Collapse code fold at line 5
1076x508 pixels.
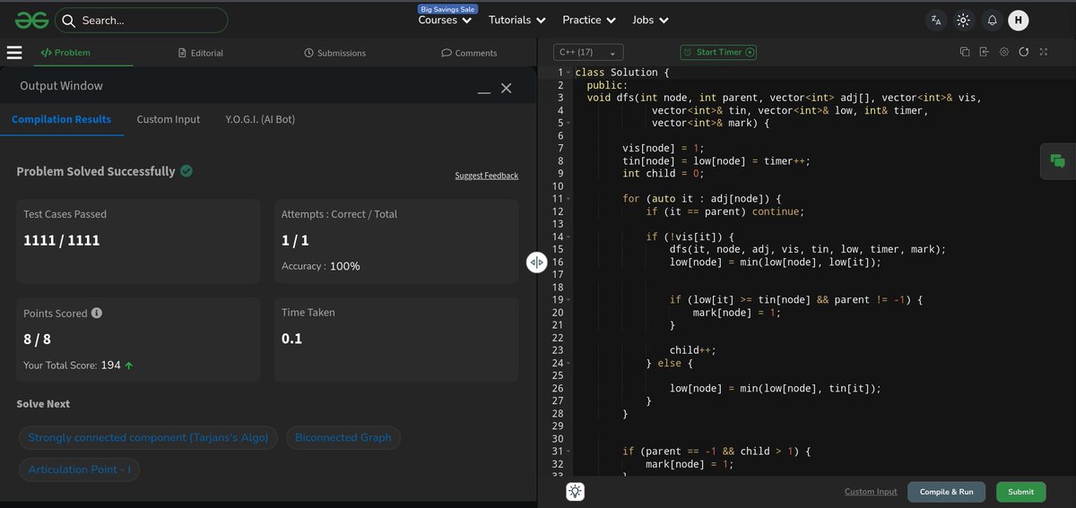pos(568,123)
